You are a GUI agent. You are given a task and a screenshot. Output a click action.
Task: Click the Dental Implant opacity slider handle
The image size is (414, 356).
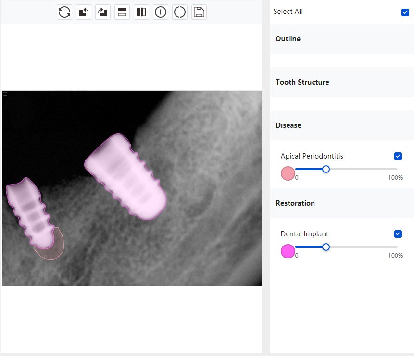[326, 247]
